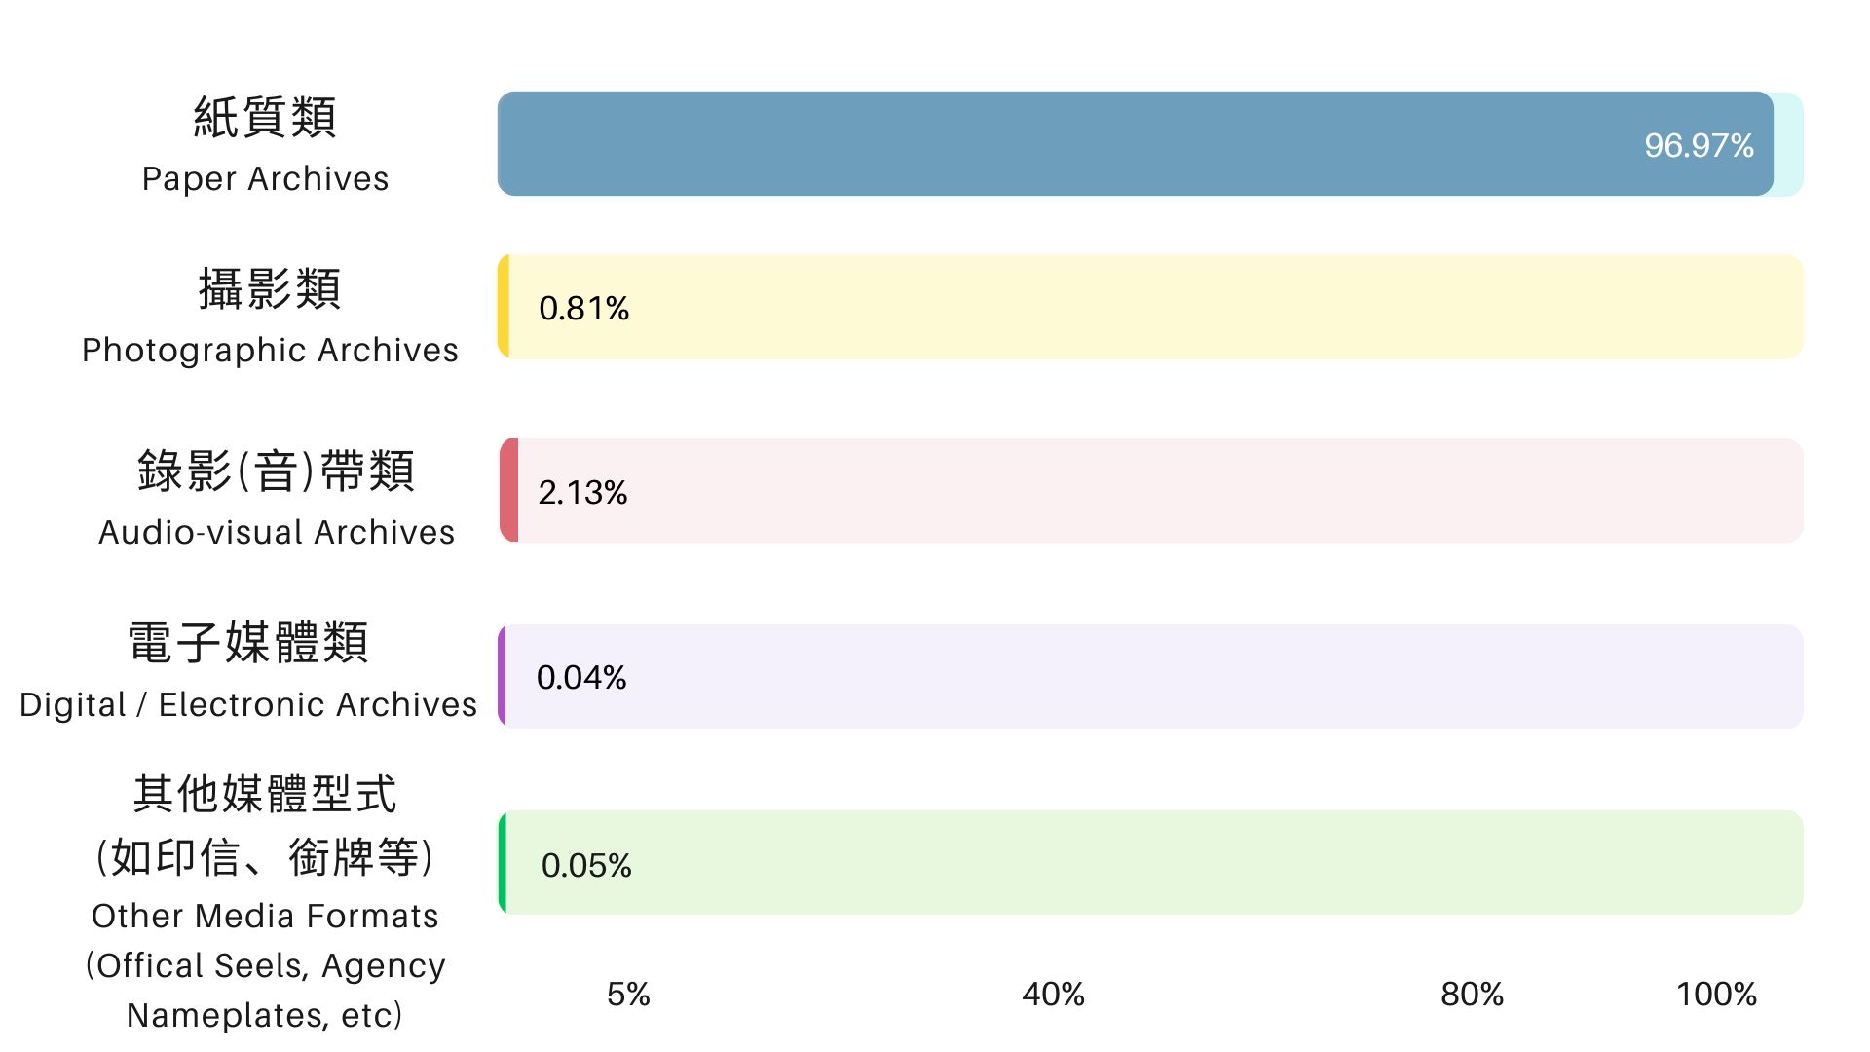Click the 2.13% percentage value

coord(582,493)
